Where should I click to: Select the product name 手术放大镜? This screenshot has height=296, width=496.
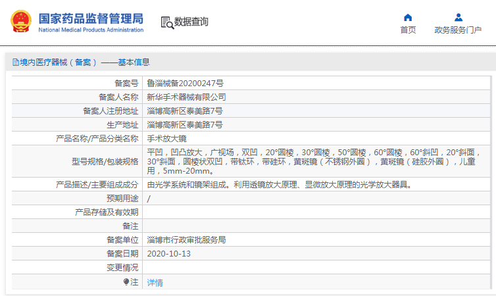[166, 139]
